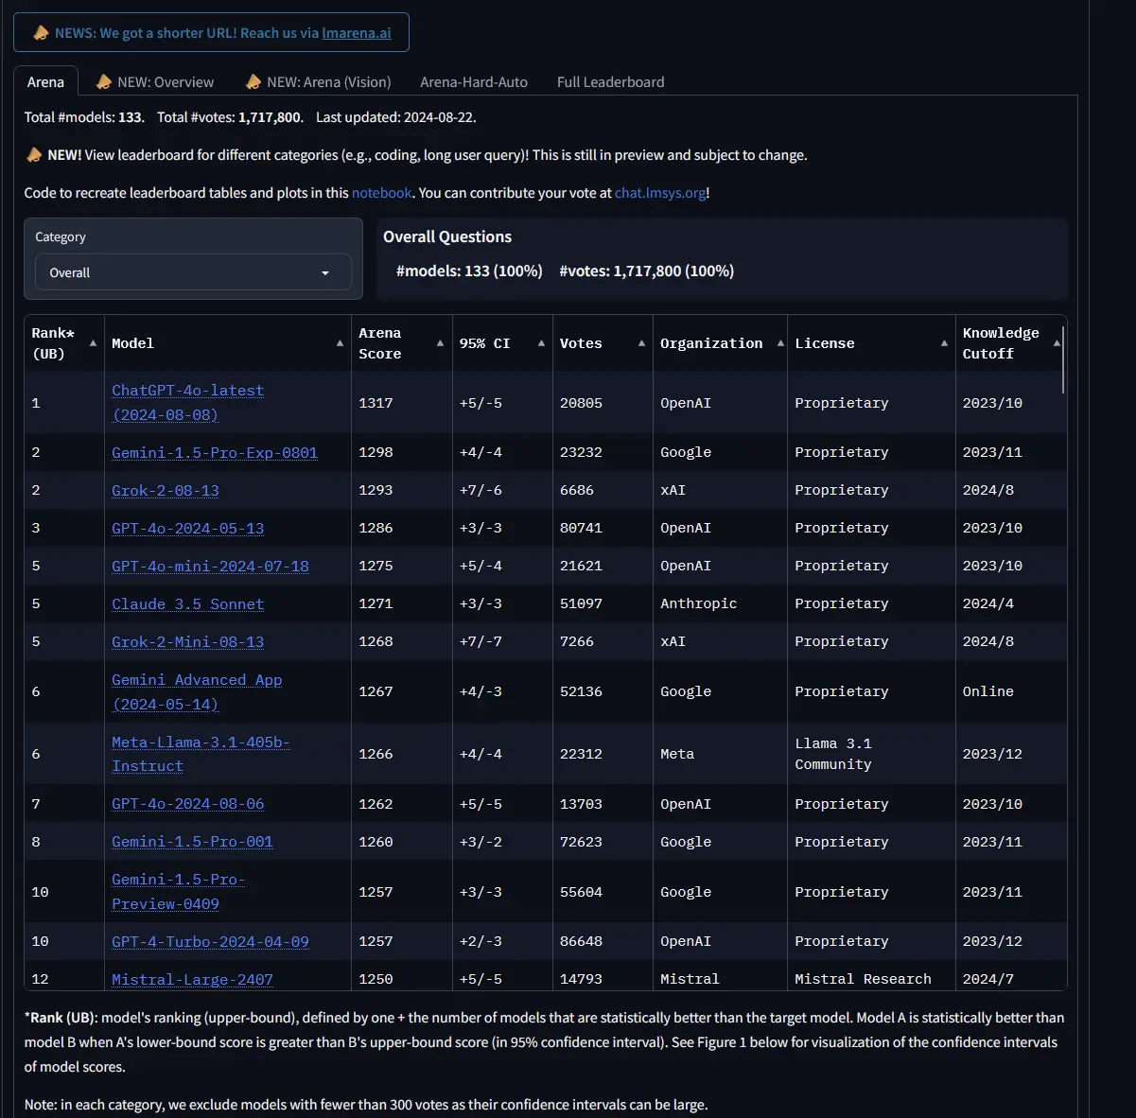
Task: Open the Grok-2-08-13 model link
Action: (166, 491)
